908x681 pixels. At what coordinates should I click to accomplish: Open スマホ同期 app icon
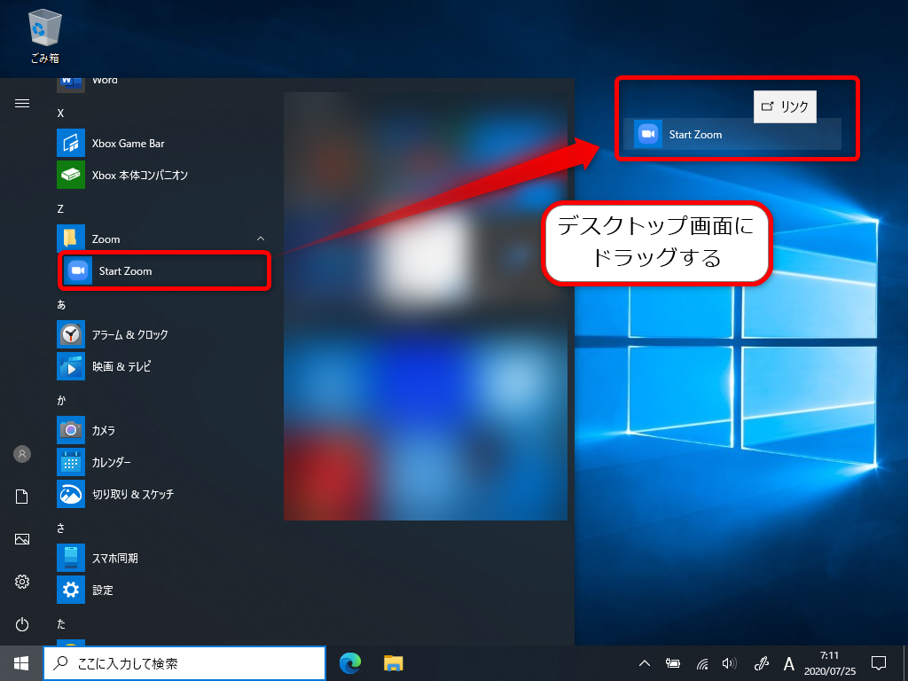71,558
